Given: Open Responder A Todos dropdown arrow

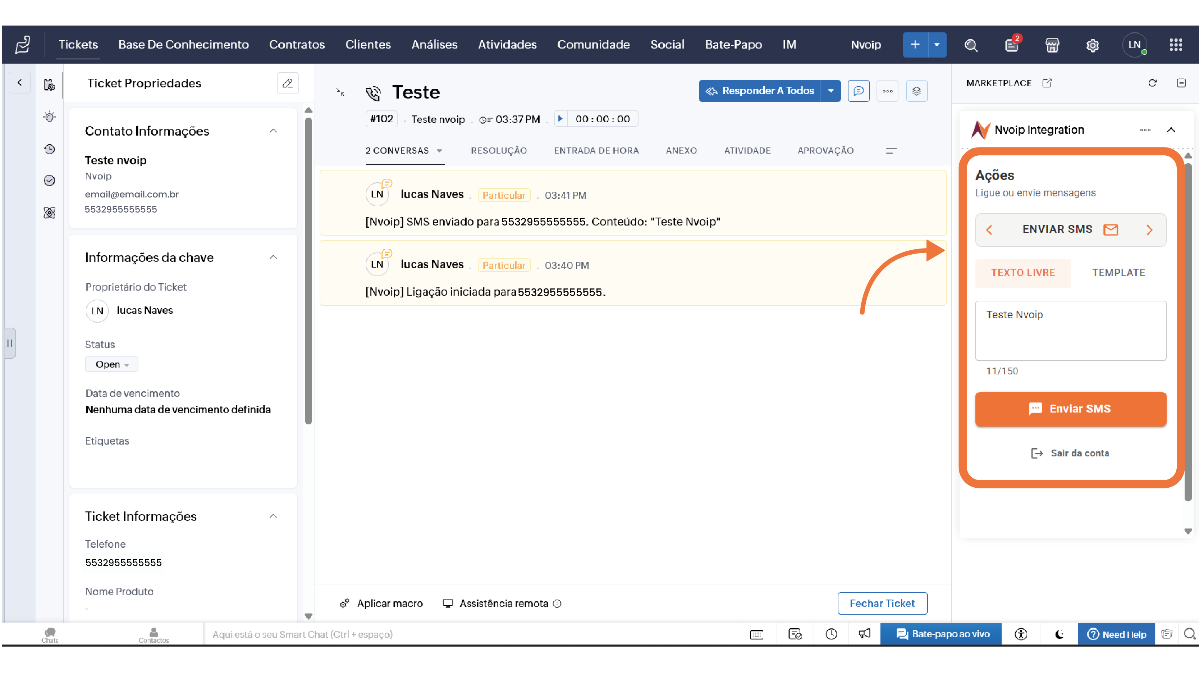Looking at the screenshot, I should (831, 91).
